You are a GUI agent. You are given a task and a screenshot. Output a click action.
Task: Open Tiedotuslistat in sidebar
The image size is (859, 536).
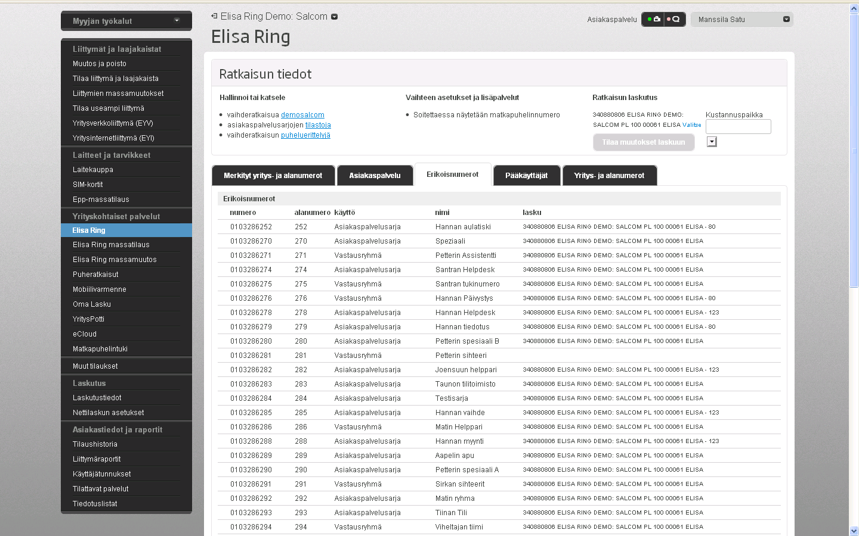95,504
